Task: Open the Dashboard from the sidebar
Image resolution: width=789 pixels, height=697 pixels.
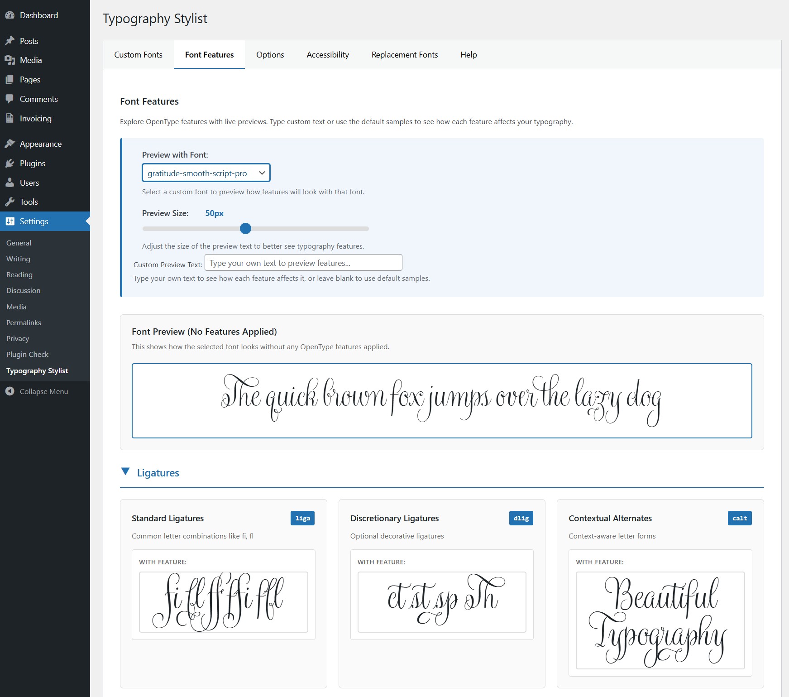Action: point(11,15)
